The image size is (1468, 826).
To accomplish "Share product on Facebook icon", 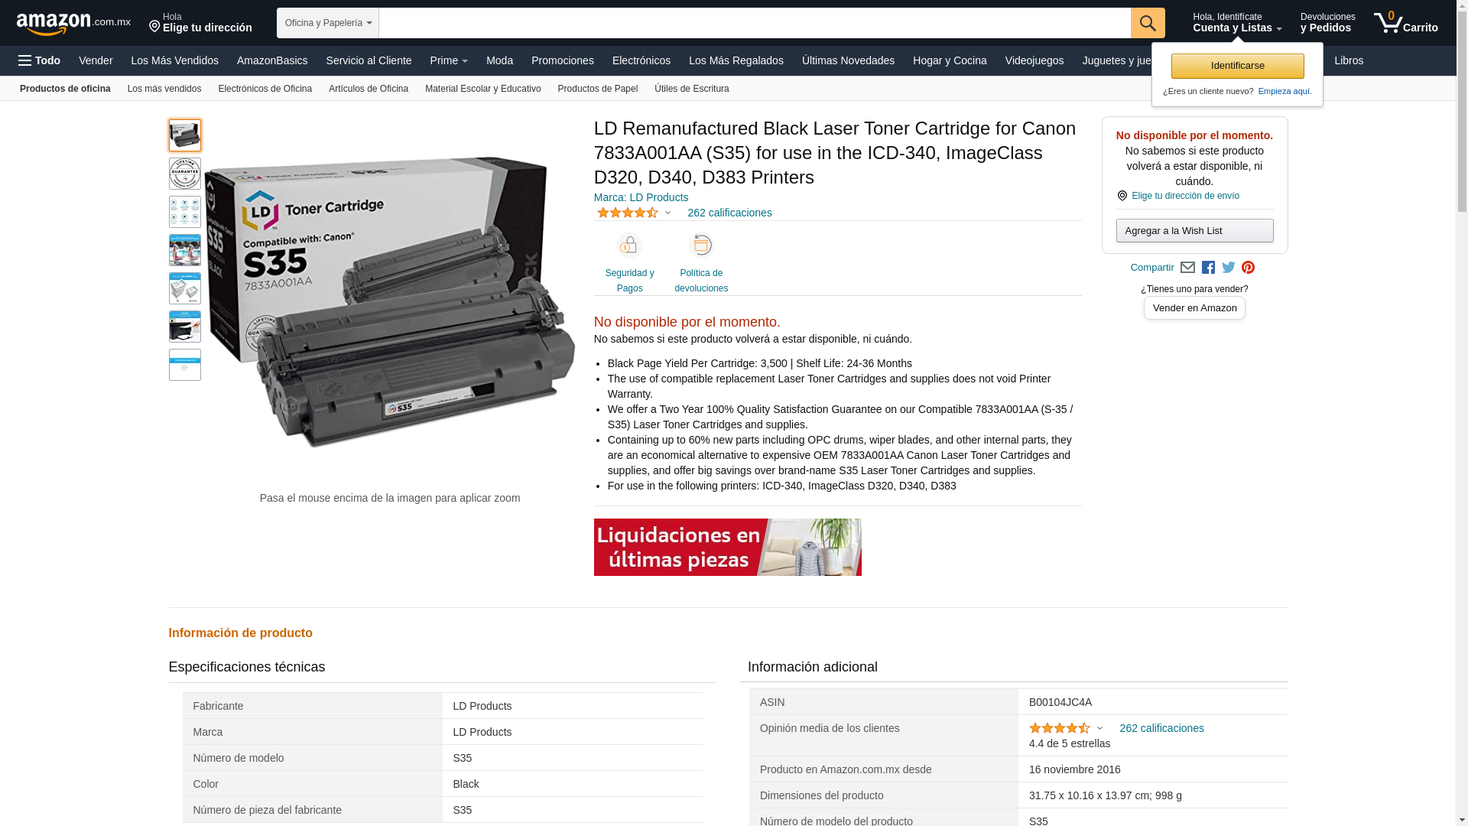I will click(1208, 268).
